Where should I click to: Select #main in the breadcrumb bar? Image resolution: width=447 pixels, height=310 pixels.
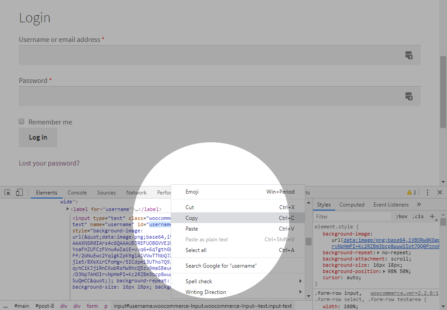coord(21,306)
